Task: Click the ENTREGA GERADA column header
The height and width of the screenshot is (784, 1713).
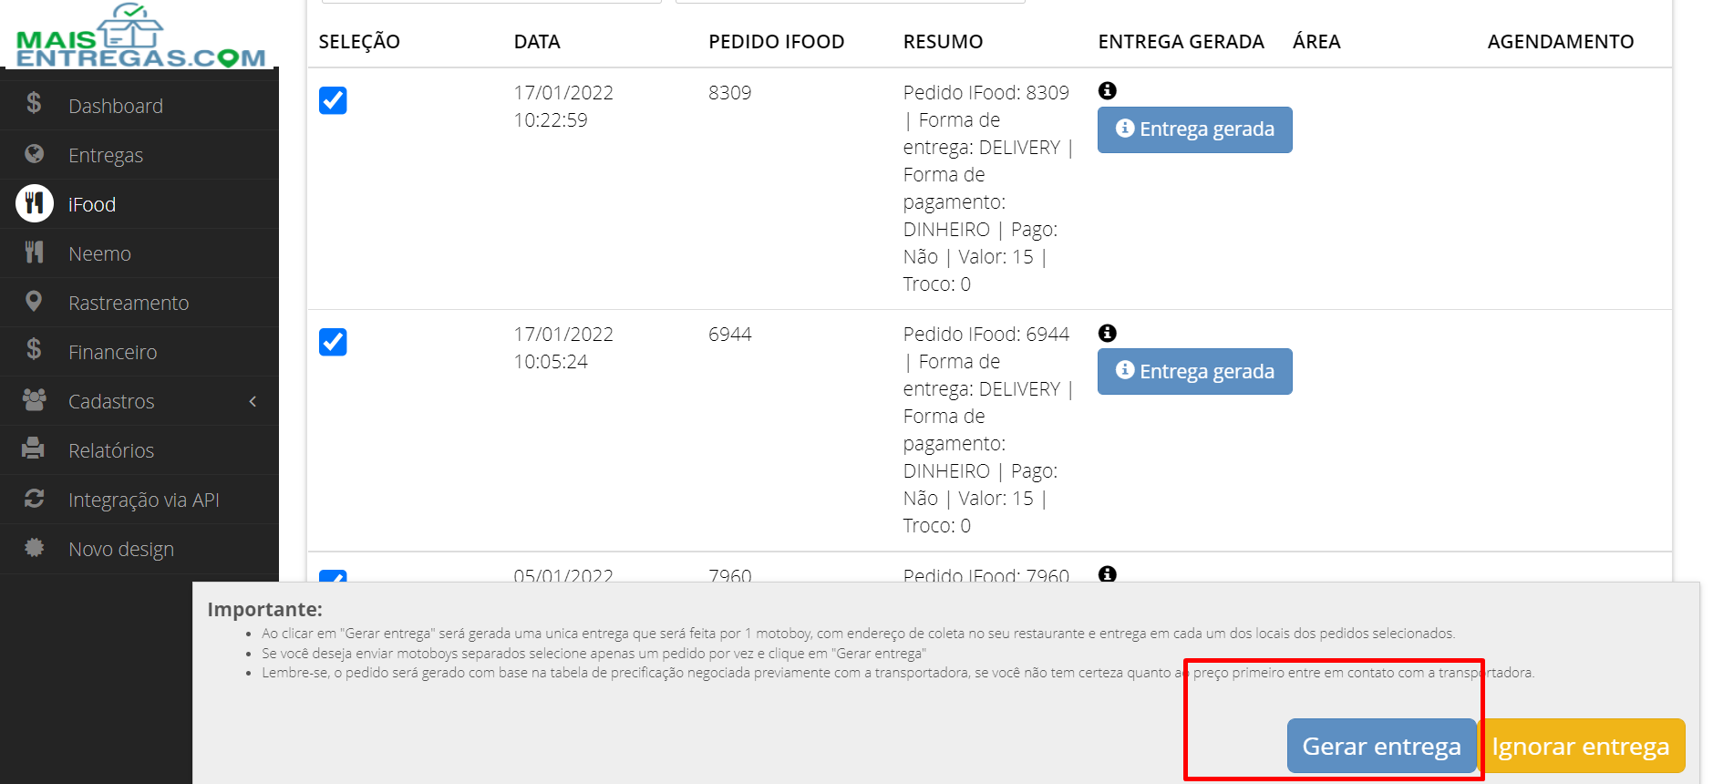Action: click(x=1181, y=42)
